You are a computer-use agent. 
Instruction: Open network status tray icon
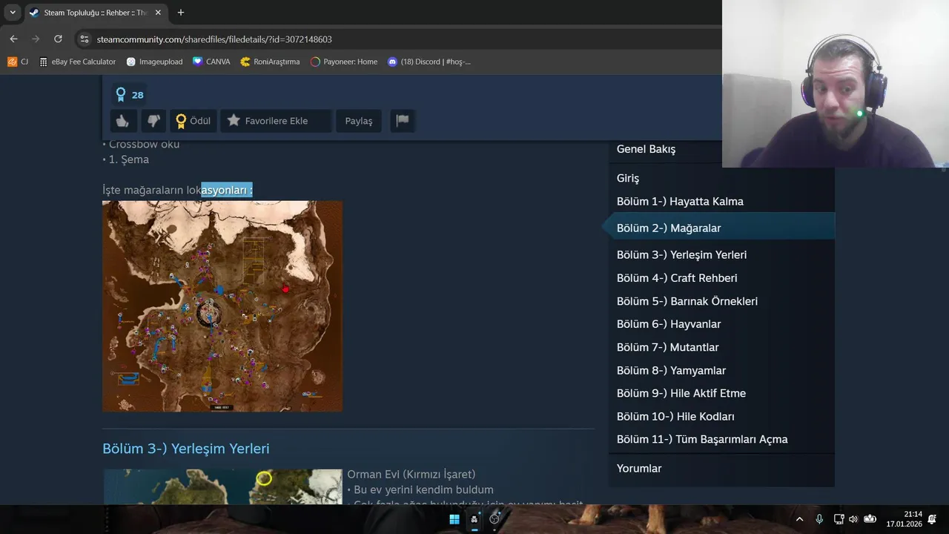click(839, 519)
